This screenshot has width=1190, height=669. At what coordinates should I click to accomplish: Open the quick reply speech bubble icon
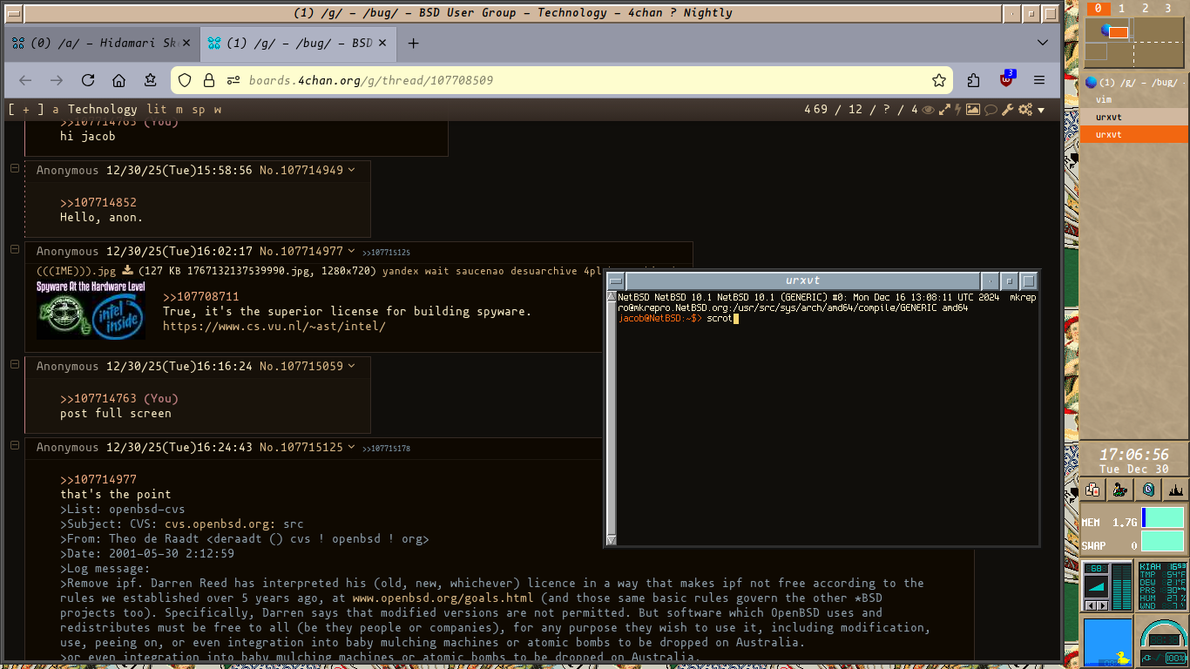[991, 110]
